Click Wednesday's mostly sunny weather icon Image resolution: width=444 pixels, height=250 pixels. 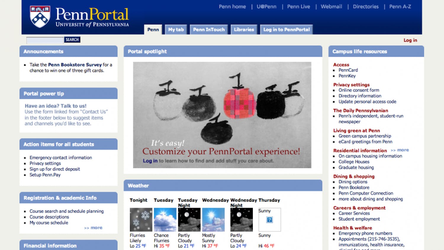coord(213,219)
